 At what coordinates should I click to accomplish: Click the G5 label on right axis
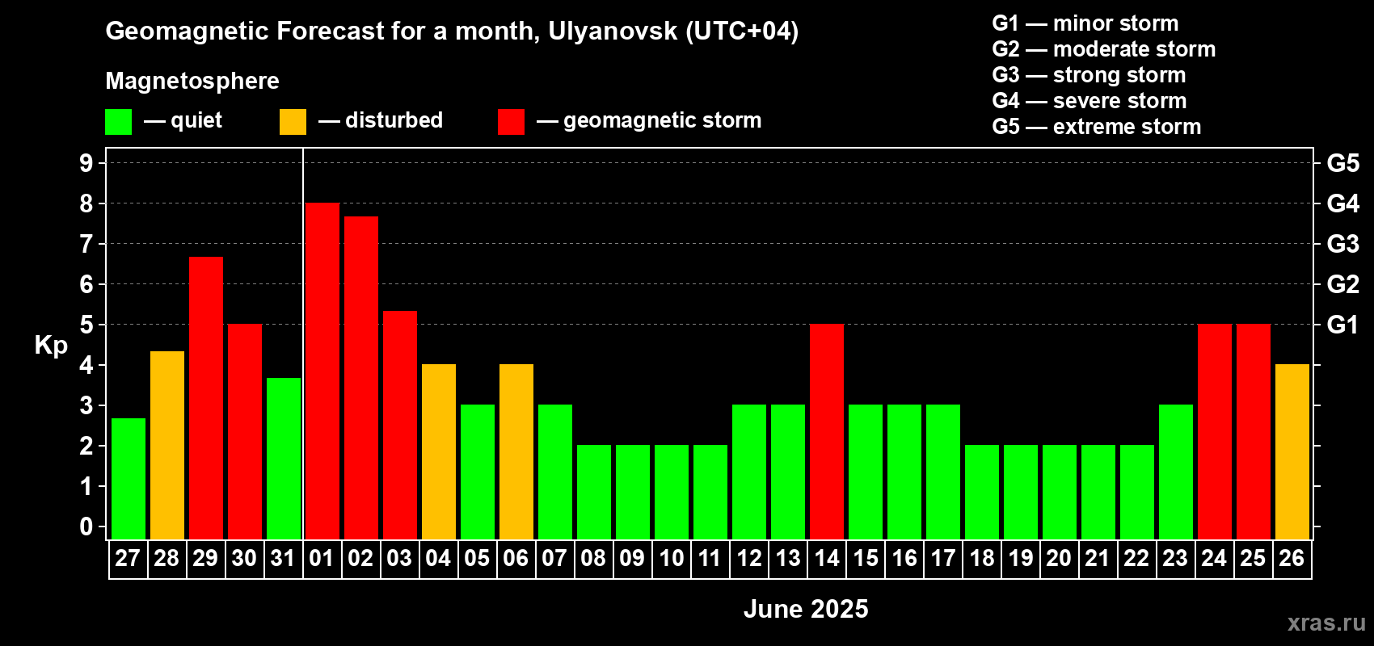click(x=1343, y=163)
